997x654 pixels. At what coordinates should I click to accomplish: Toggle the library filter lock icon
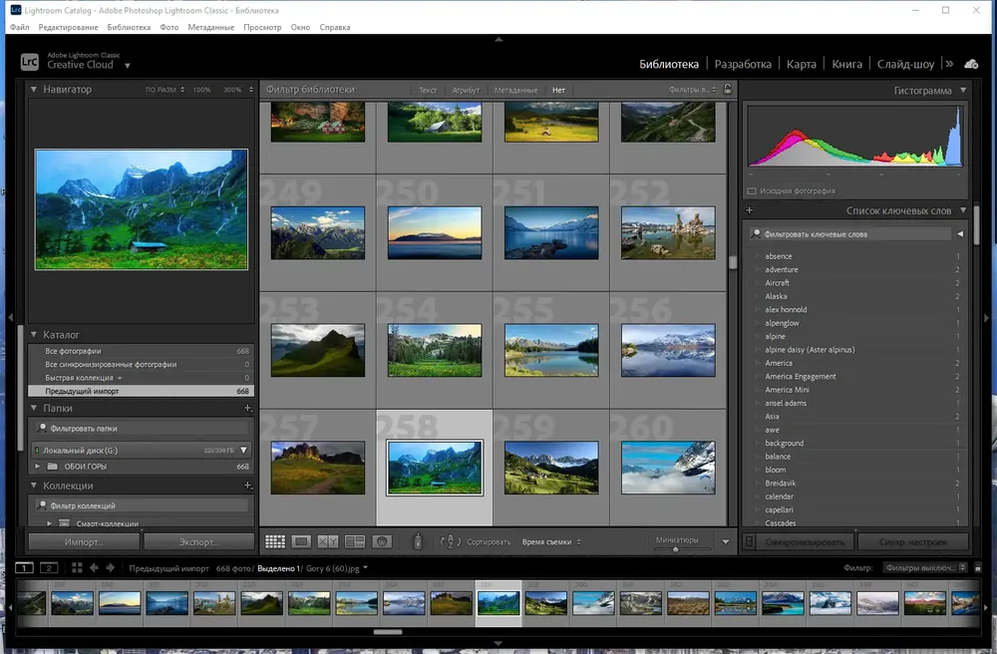[727, 90]
